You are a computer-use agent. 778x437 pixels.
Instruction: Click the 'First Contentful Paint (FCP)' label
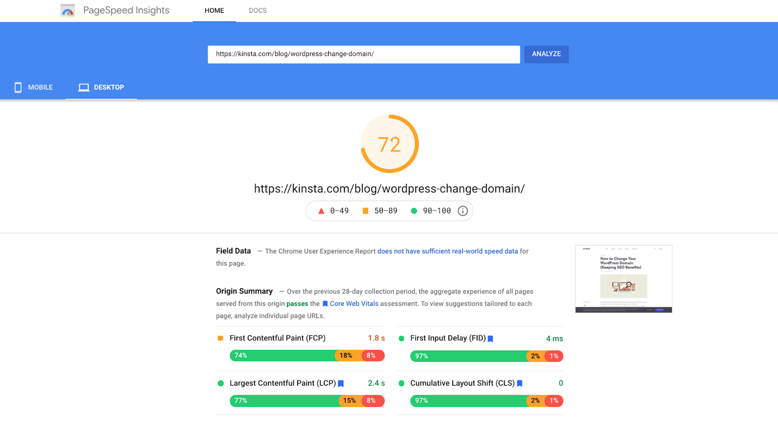[278, 338]
